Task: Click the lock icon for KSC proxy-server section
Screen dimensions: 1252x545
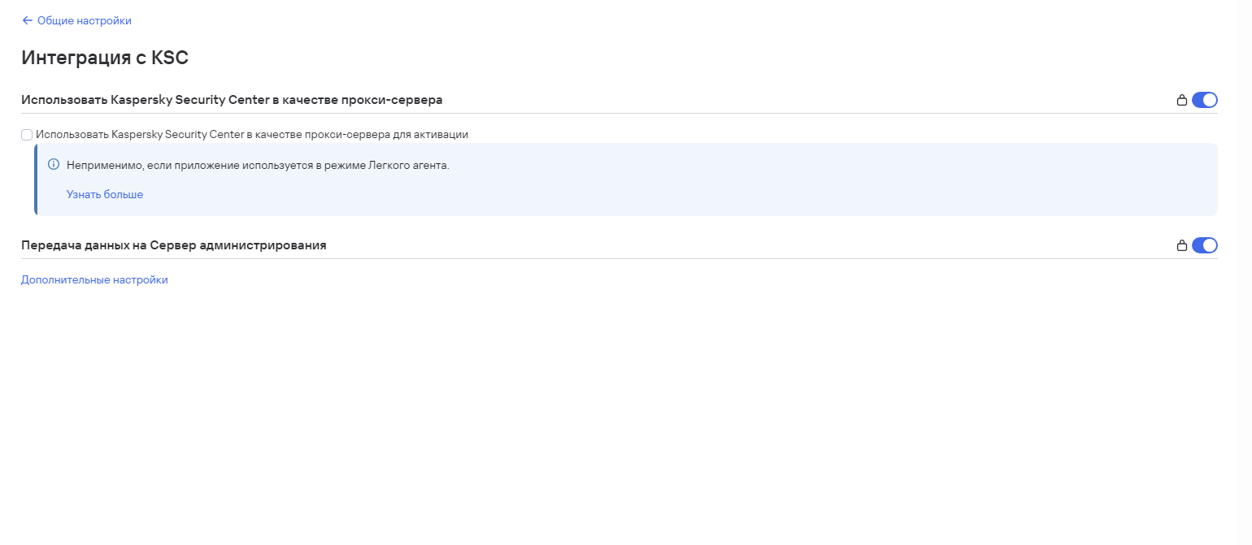Action: tap(1182, 100)
